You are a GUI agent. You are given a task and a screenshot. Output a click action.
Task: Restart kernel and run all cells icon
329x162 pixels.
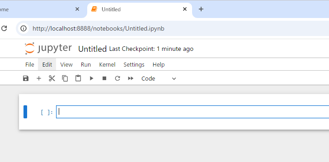point(131,78)
